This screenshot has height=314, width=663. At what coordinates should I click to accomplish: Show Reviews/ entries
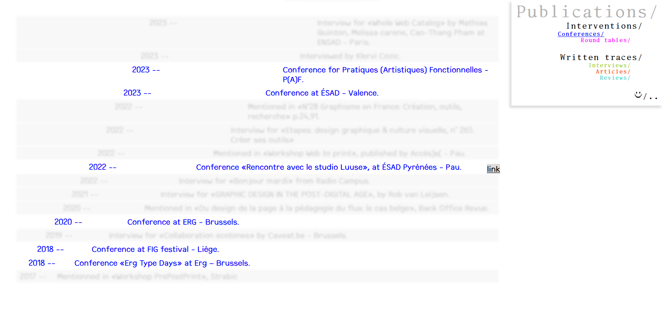[615, 78]
